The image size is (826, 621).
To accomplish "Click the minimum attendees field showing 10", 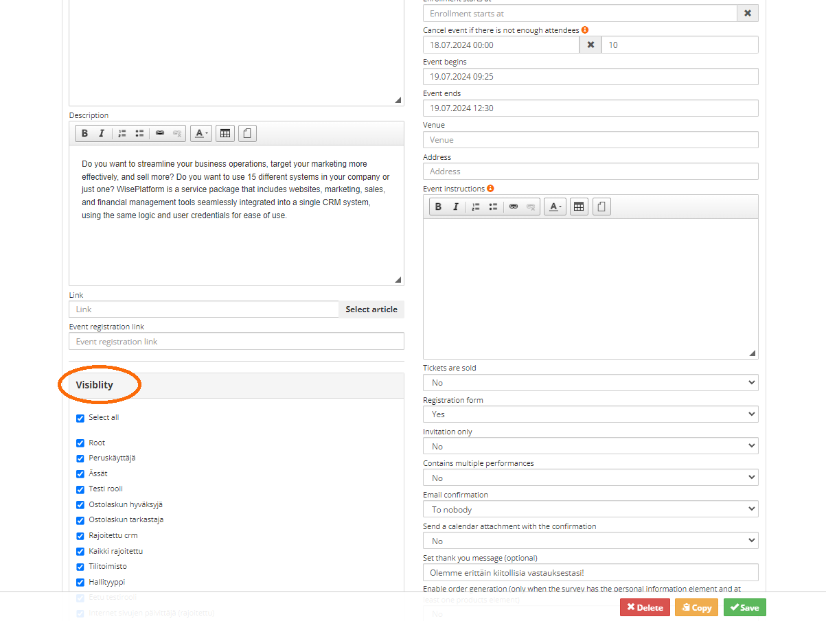I will click(680, 45).
